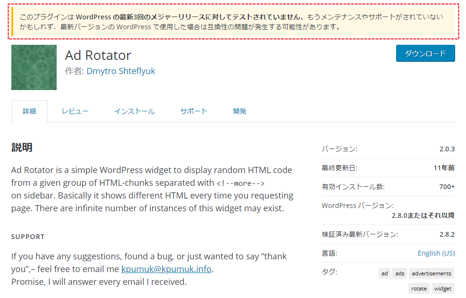
Task: Click the <!--more--> code snippet
Action: (x=241, y=183)
